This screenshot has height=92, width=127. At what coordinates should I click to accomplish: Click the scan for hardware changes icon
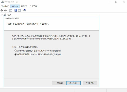click(25, 10)
